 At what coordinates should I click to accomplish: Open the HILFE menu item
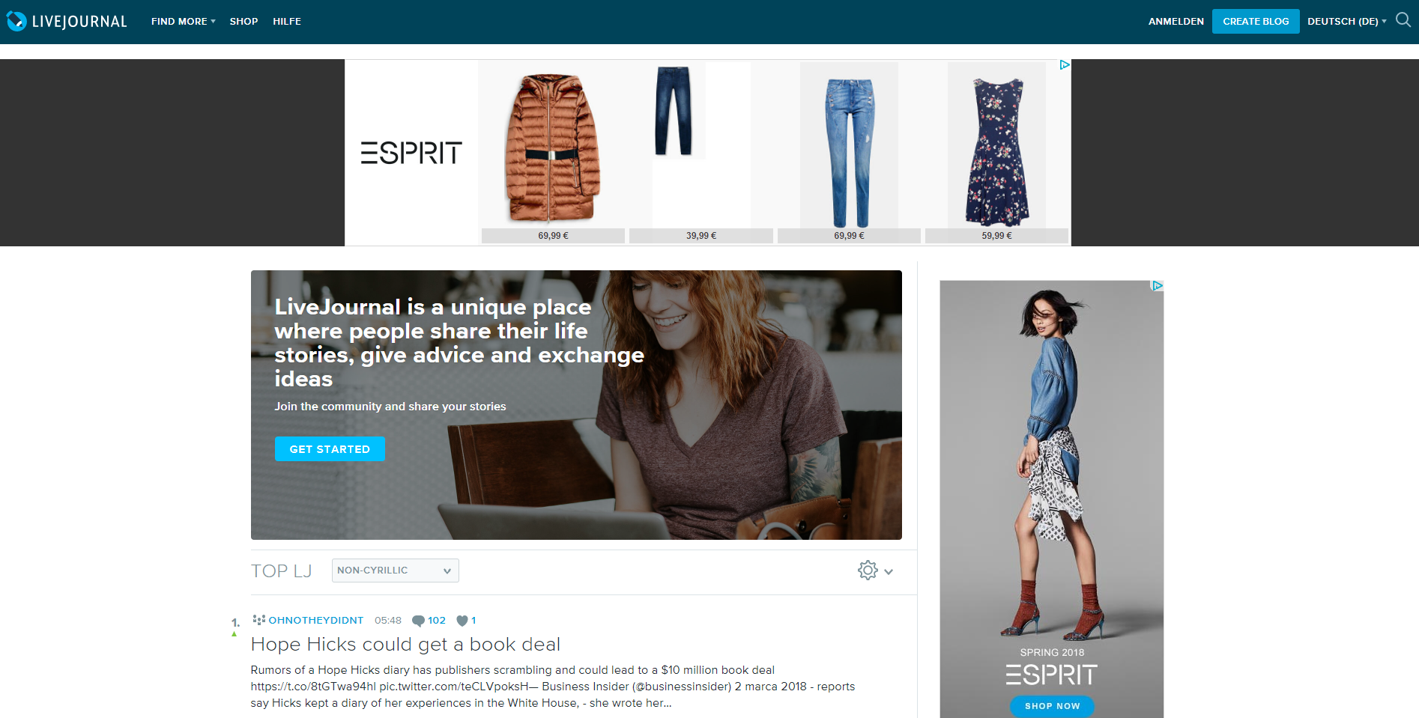[x=287, y=21]
